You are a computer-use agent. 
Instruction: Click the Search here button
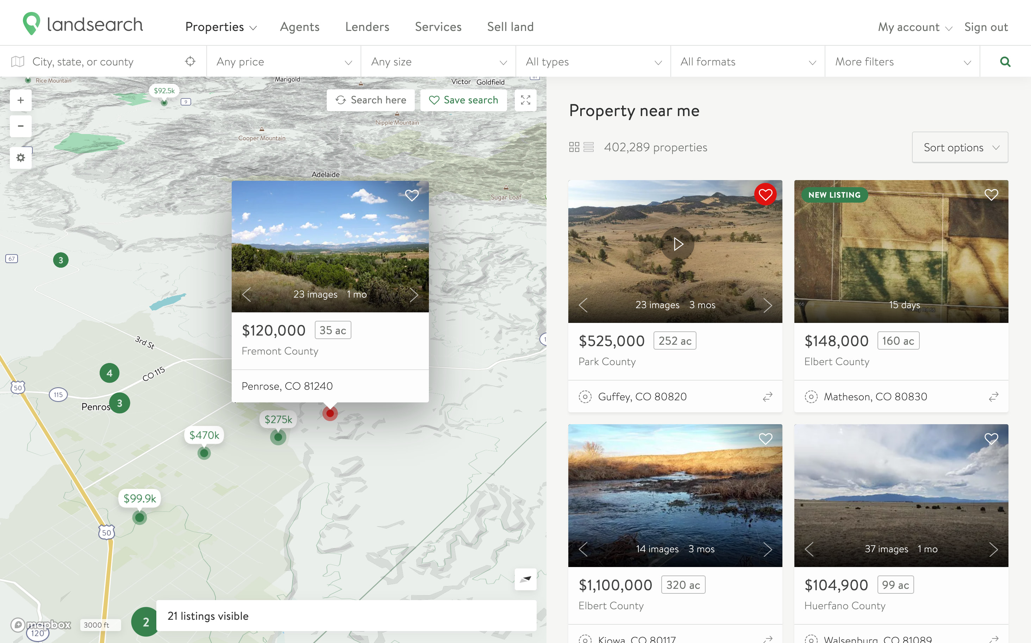(x=370, y=100)
